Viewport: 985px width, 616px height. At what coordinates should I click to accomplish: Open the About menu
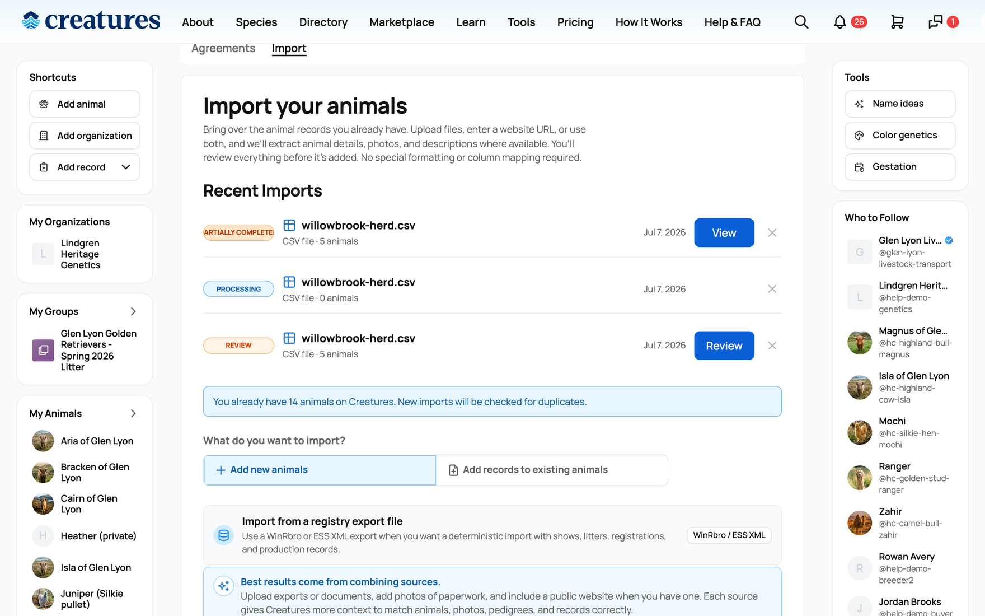198,22
